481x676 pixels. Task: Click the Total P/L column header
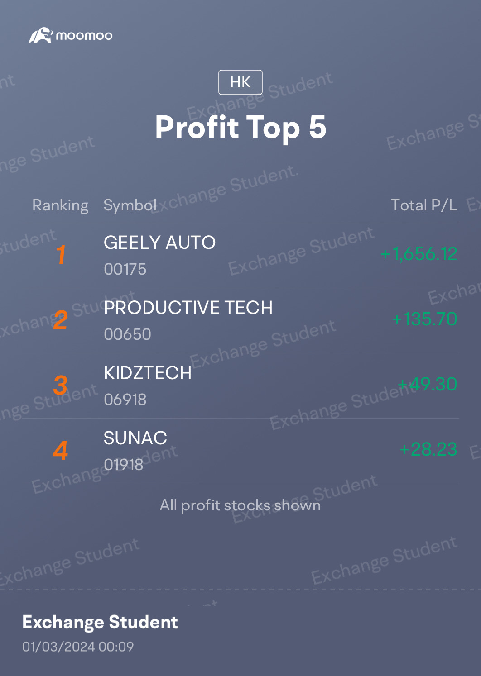tap(424, 205)
